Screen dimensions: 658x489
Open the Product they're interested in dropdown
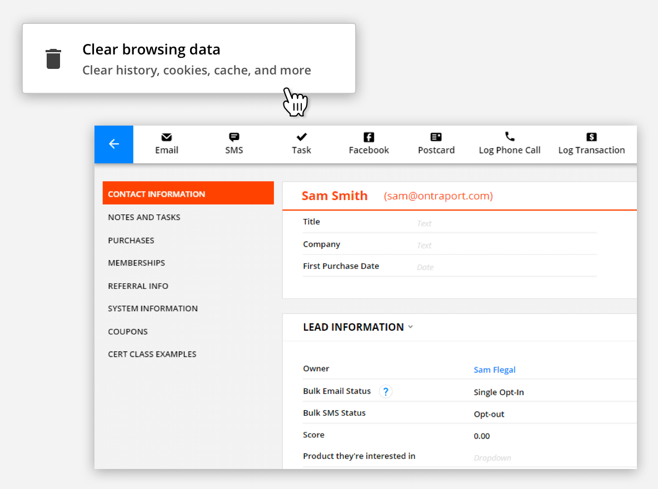[x=492, y=457]
